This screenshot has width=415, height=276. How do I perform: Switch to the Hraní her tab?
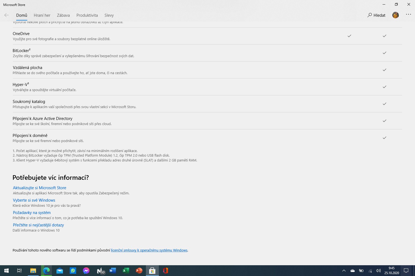coord(42,15)
